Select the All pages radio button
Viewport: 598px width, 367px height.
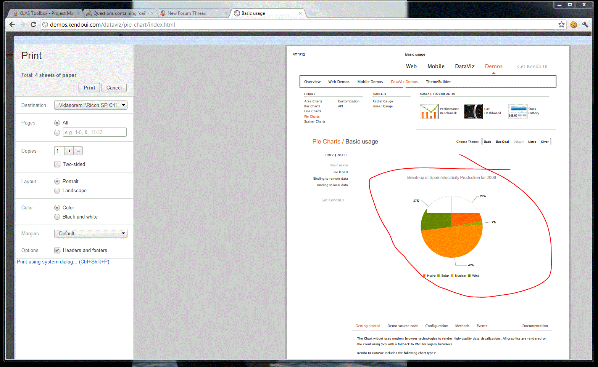(x=57, y=123)
